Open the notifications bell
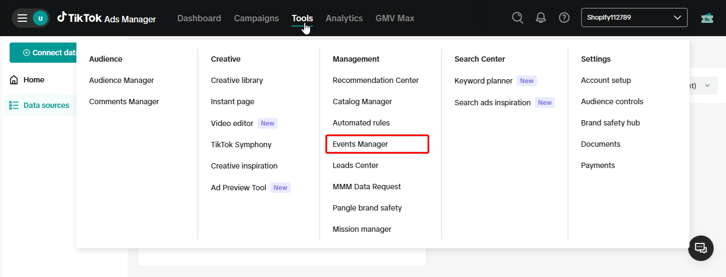 click(541, 18)
